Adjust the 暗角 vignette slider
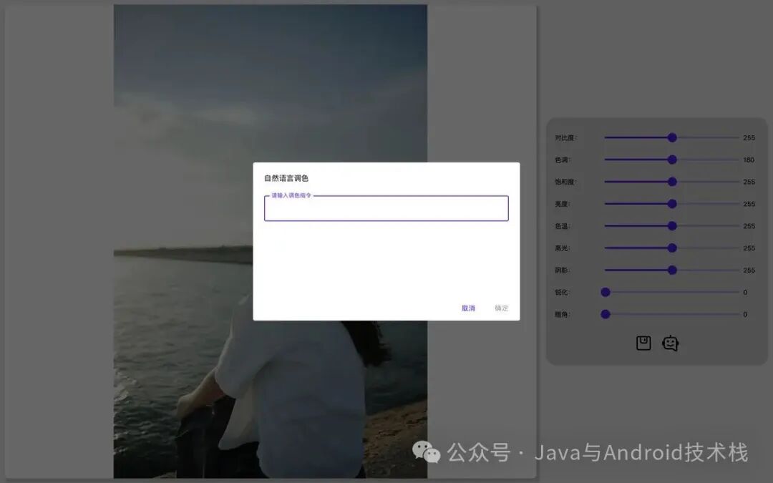 (672, 314)
